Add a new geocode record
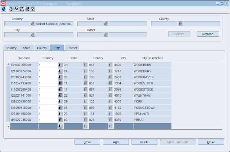The image size is (230, 152). [116, 142]
